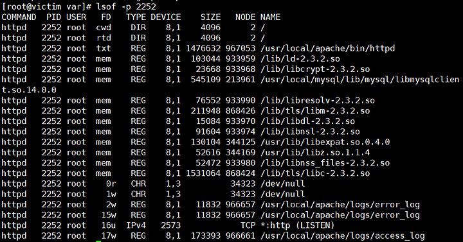Click the USER column header
Viewport: 463px width, 242px height.
click(76, 17)
